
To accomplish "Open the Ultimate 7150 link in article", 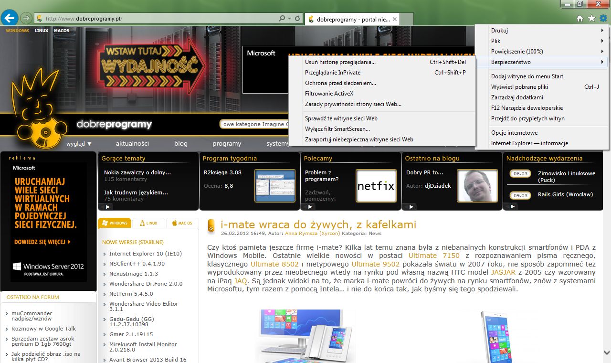I will pyautogui.click(x=434, y=256).
